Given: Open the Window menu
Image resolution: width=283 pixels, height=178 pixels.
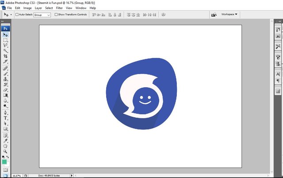Looking at the screenshot, I should 81,8.
